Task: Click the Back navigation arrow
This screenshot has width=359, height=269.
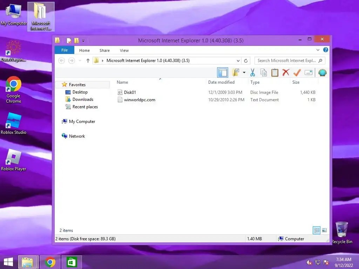Action: [x=62, y=61]
